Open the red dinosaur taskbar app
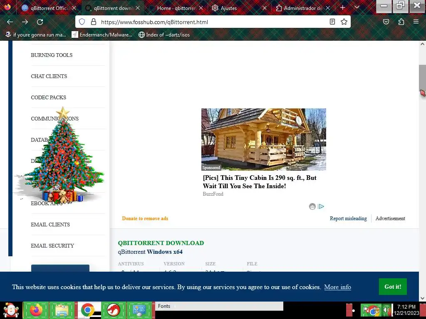The image size is (426, 319). point(114,310)
